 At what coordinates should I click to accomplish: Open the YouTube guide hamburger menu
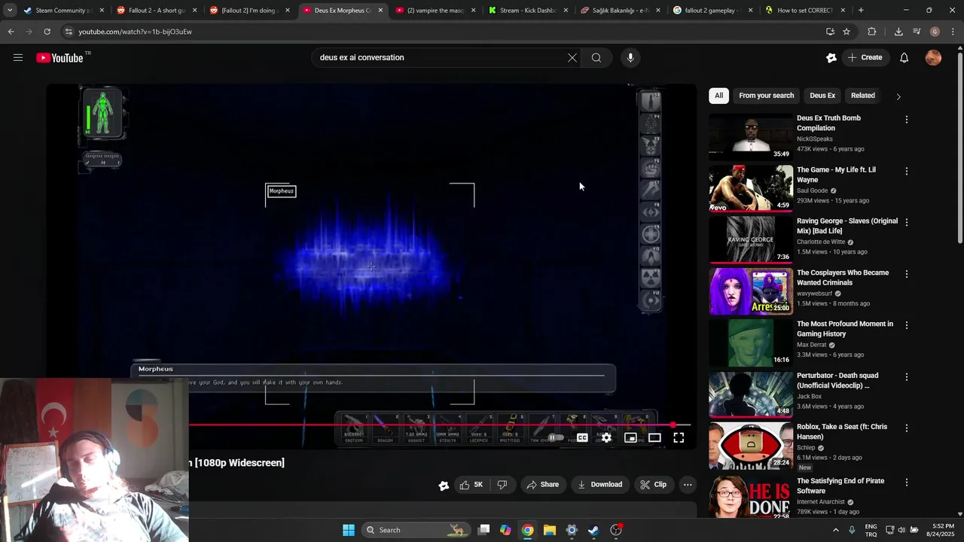pos(18,58)
